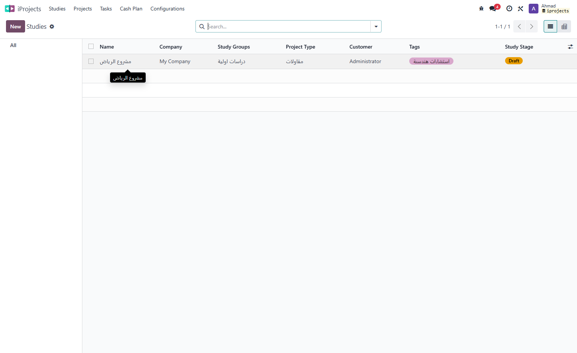Go to next page arrow
577x353 pixels.
coord(532,27)
